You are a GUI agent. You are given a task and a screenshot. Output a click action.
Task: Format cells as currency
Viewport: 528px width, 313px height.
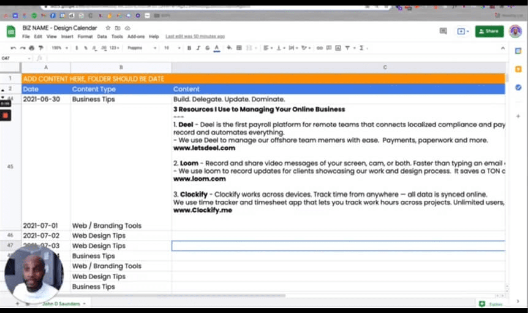(76, 48)
